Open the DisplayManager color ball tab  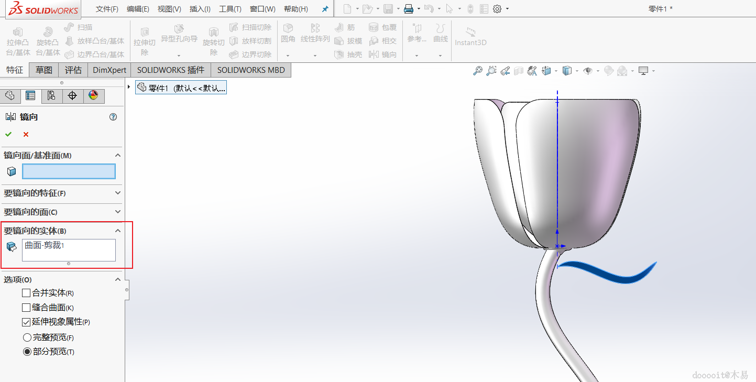click(x=93, y=96)
